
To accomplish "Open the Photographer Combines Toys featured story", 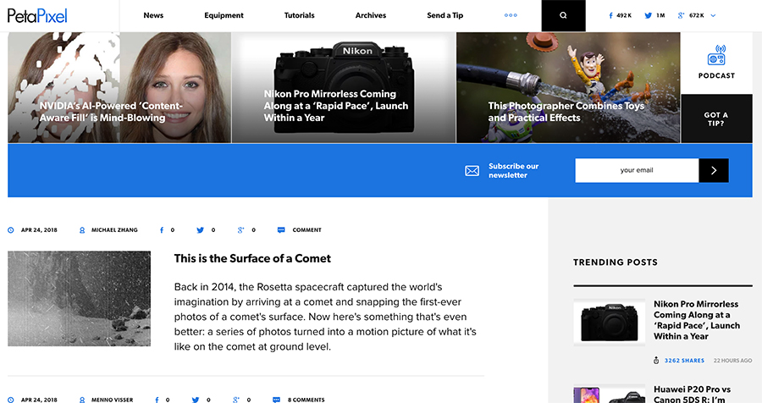I will click(568, 87).
